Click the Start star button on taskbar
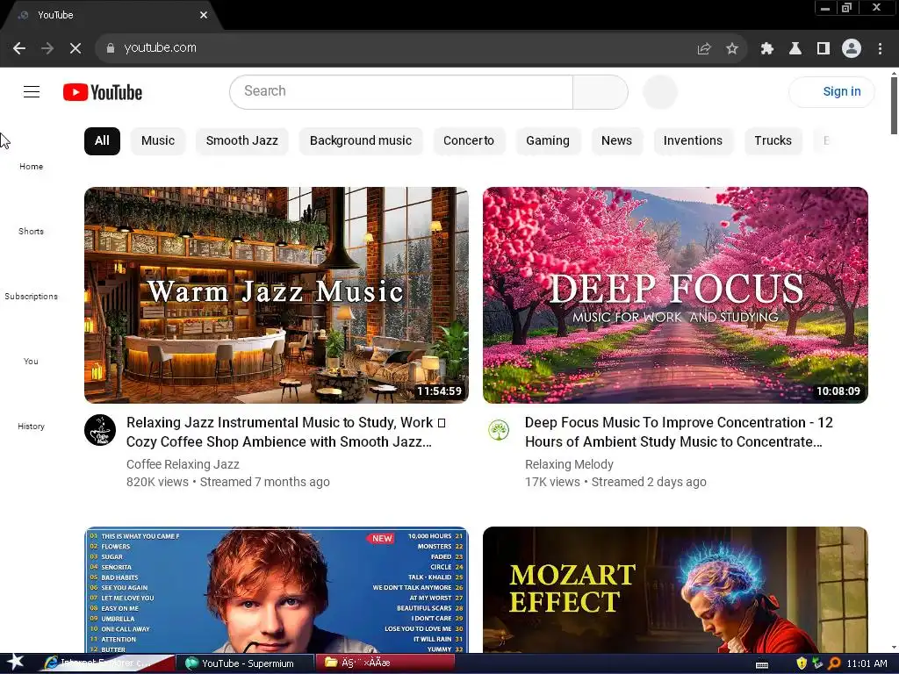The image size is (899, 674). [x=15, y=663]
